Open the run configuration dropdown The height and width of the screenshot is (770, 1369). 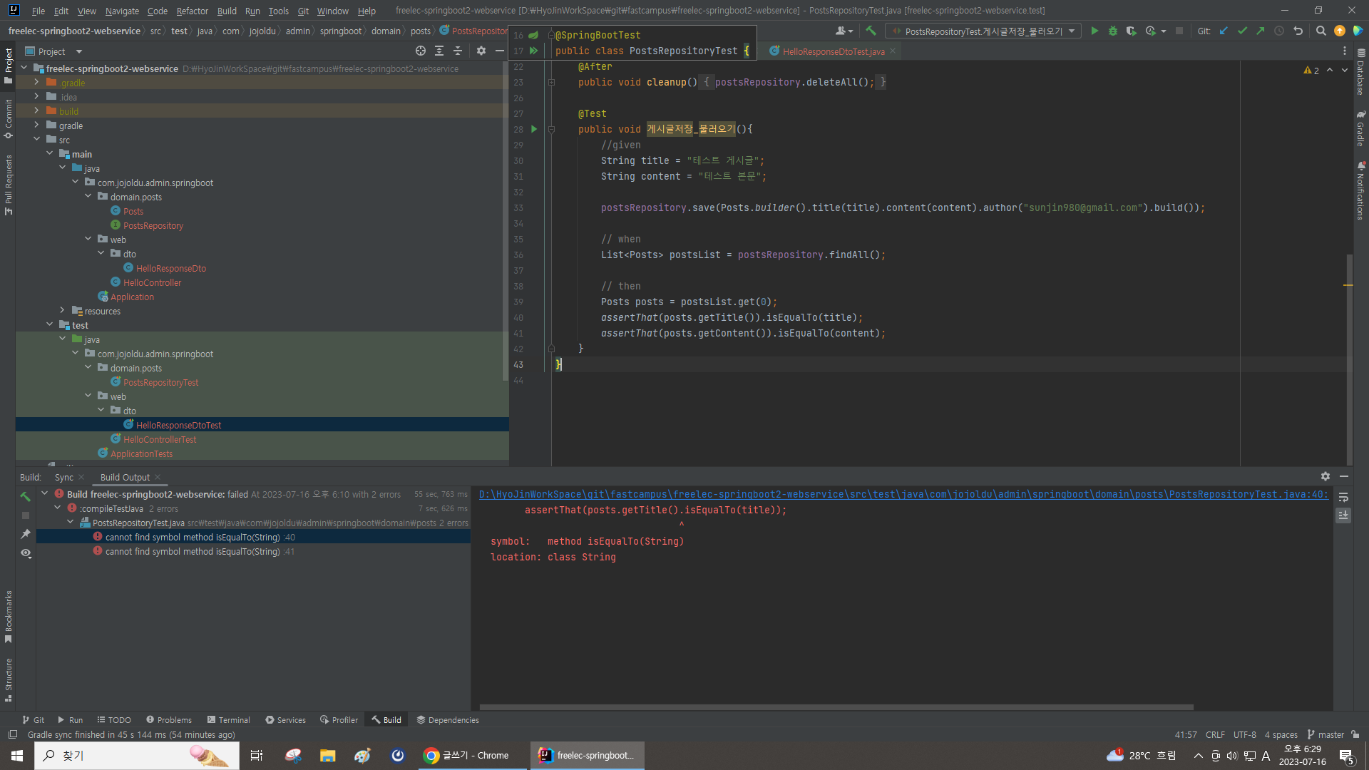pyautogui.click(x=1072, y=31)
